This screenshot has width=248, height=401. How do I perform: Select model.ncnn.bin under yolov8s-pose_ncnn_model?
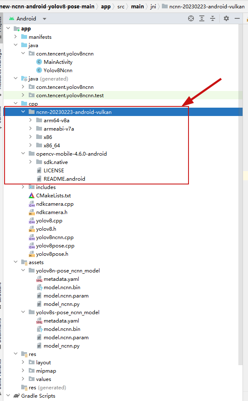tap(62, 329)
